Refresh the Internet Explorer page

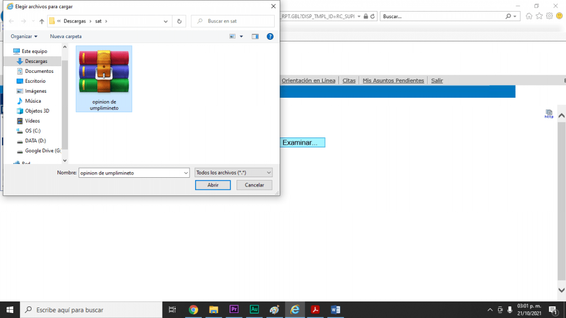(x=373, y=16)
